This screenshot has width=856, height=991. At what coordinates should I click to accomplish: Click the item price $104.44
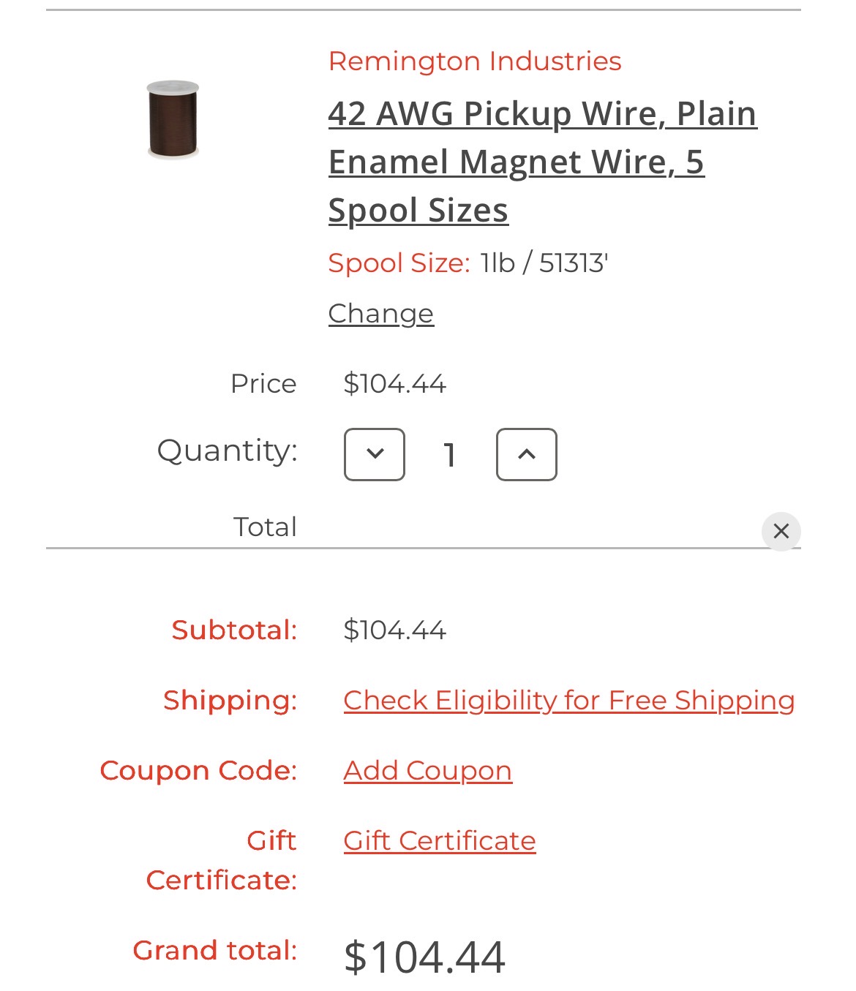394,384
